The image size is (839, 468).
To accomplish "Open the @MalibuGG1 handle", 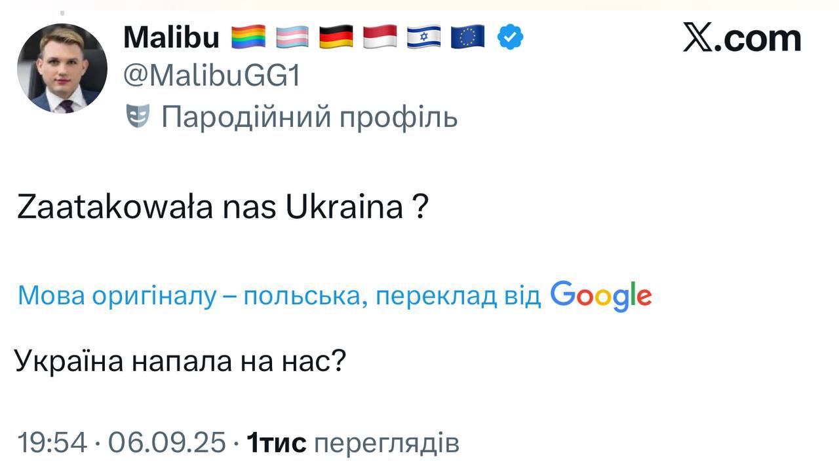I will click(212, 77).
